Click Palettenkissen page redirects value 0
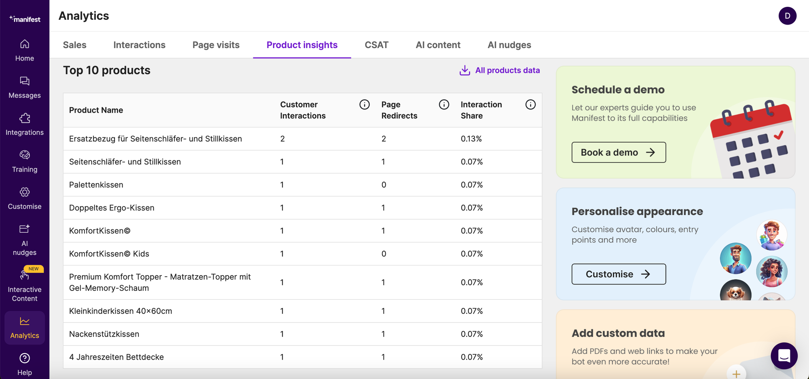 pos(384,185)
